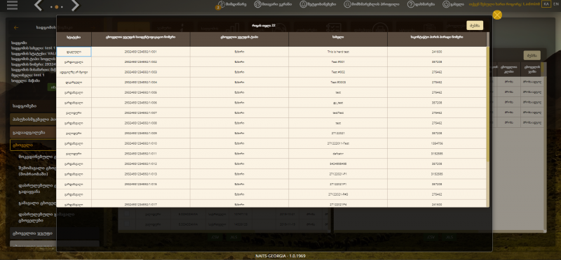The image size is (561, 260).
Task: Click name cell 'Test #0005'
Action: coord(338,82)
